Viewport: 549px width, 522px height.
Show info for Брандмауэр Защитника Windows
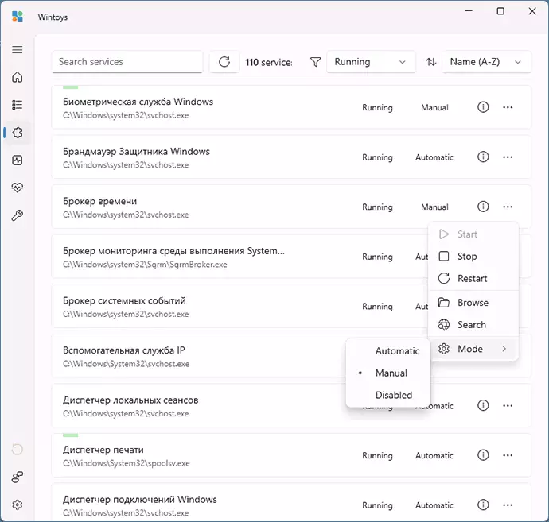(483, 157)
